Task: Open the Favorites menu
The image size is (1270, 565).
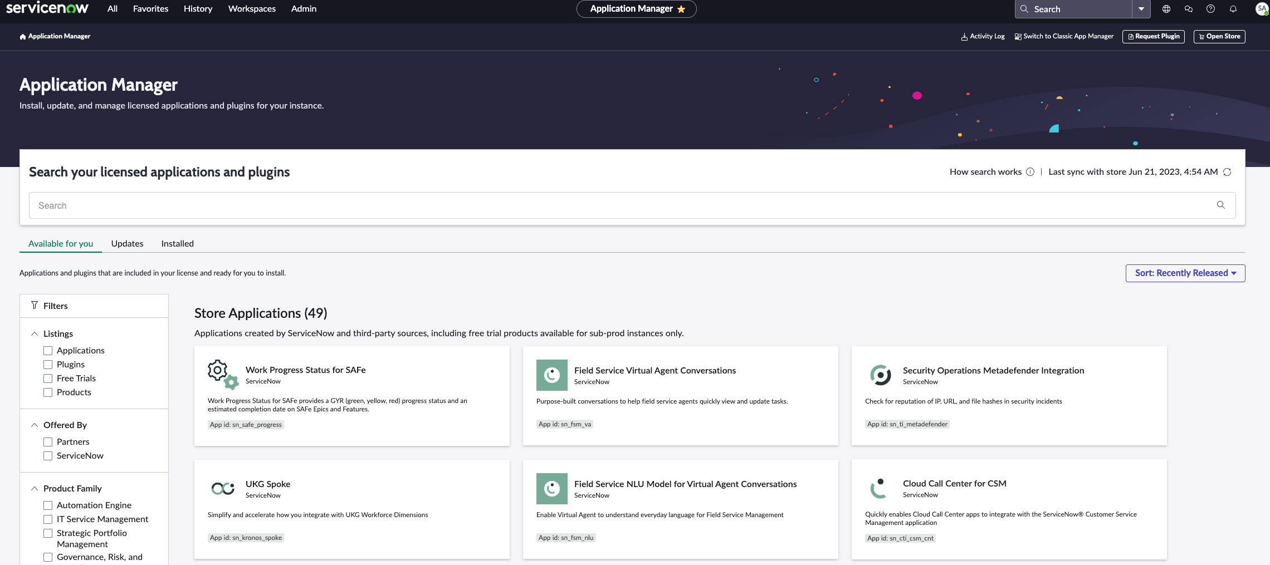Action: point(151,9)
